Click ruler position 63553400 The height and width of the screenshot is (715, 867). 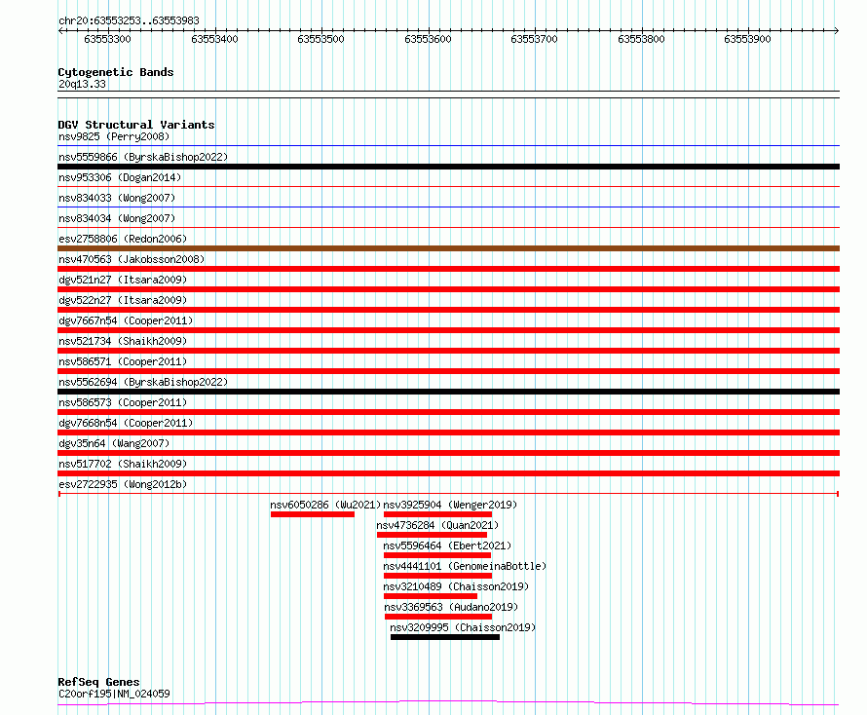click(x=214, y=39)
